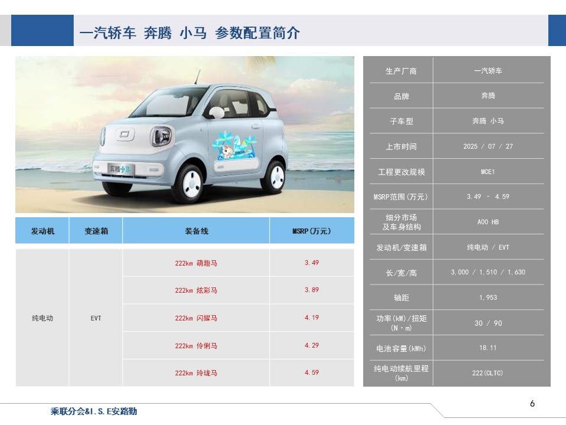Click the '子车型' label
The width and height of the screenshot is (566, 425).
tap(401, 121)
